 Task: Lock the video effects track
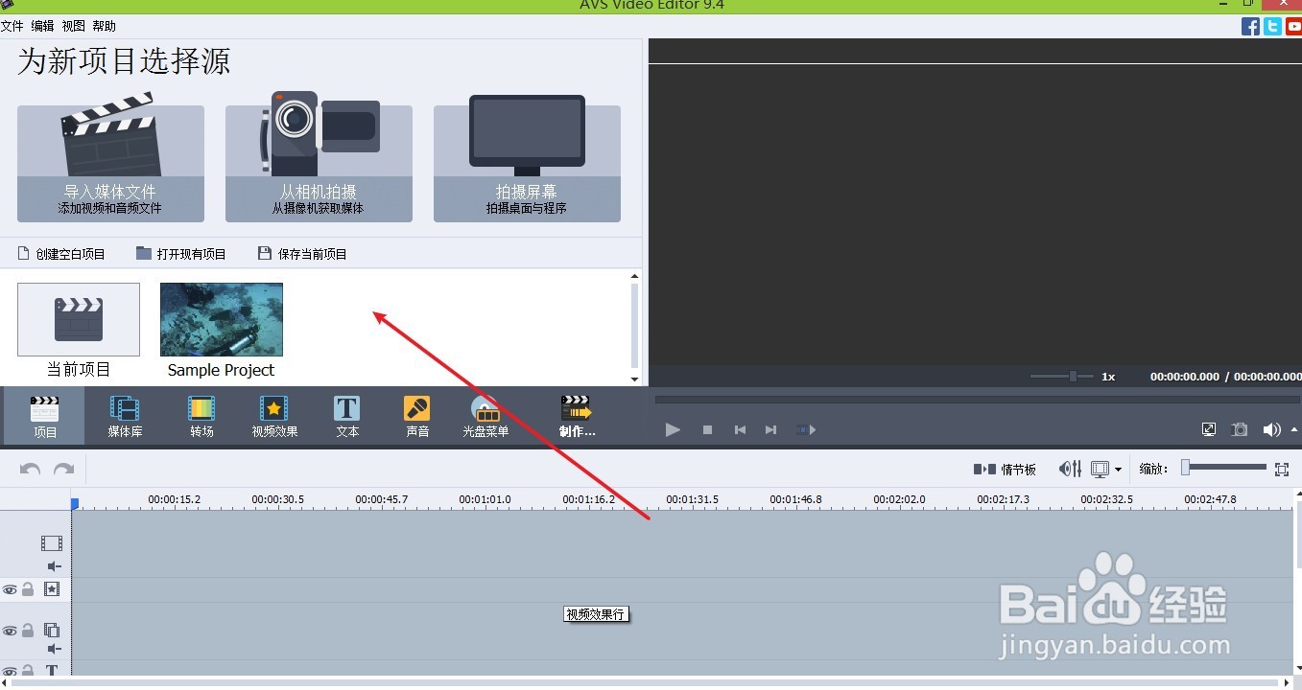pyautogui.click(x=28, y=589)
